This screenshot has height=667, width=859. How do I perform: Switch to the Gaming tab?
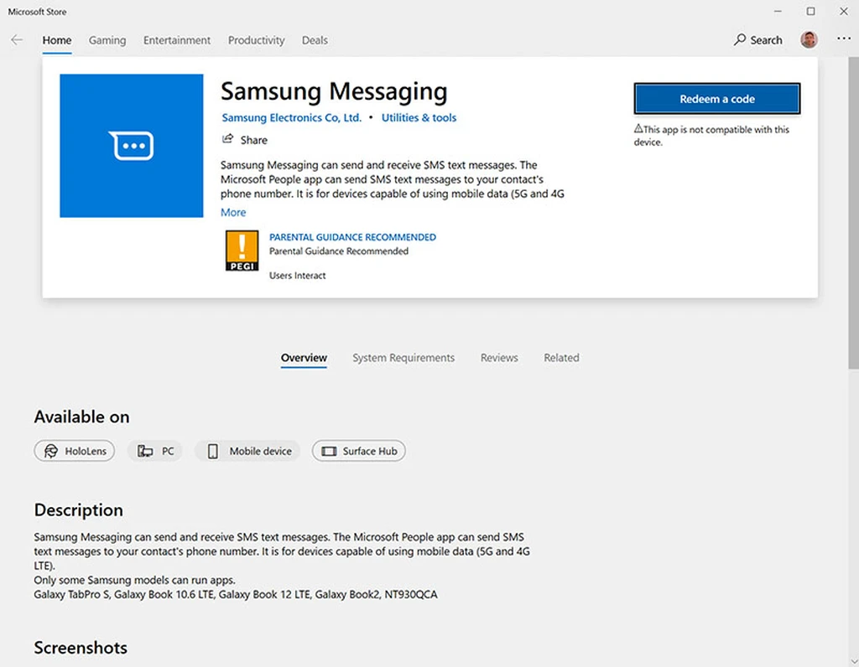107,40
